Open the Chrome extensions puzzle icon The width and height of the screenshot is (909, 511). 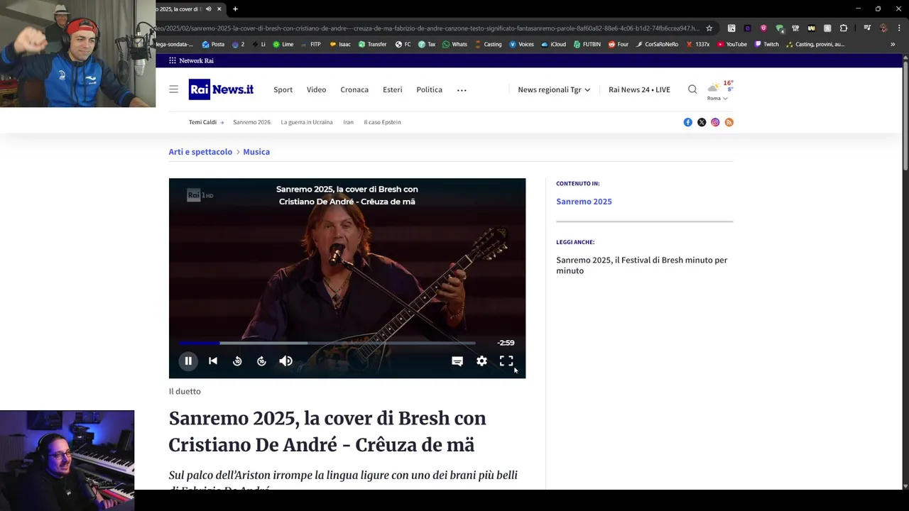point(844,28)
